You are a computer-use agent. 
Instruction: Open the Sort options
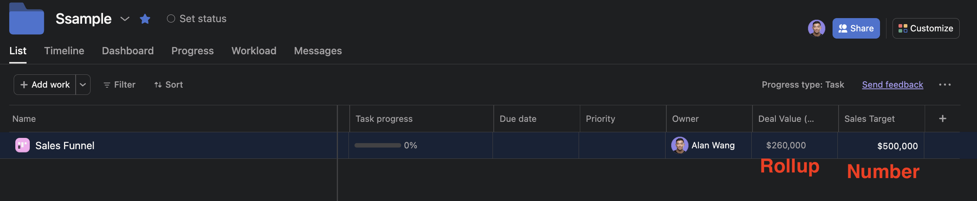click(x=169, y=84)
